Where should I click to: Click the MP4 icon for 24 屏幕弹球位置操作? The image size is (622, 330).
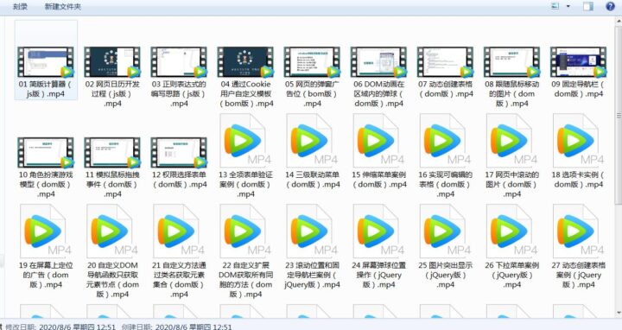379,232
